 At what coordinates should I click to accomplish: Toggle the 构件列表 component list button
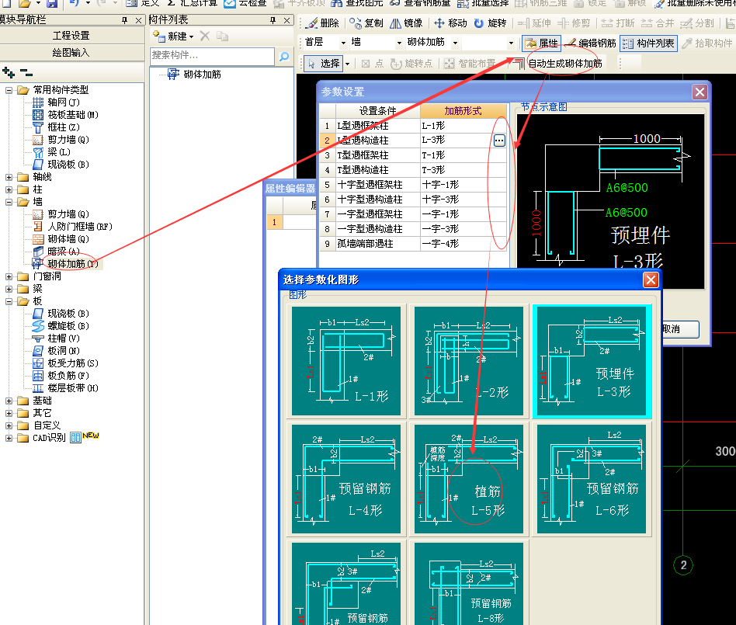pyautogui.click(x=649, y=43)
